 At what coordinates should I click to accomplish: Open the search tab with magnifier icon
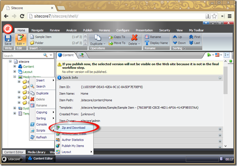pos(82,55)
